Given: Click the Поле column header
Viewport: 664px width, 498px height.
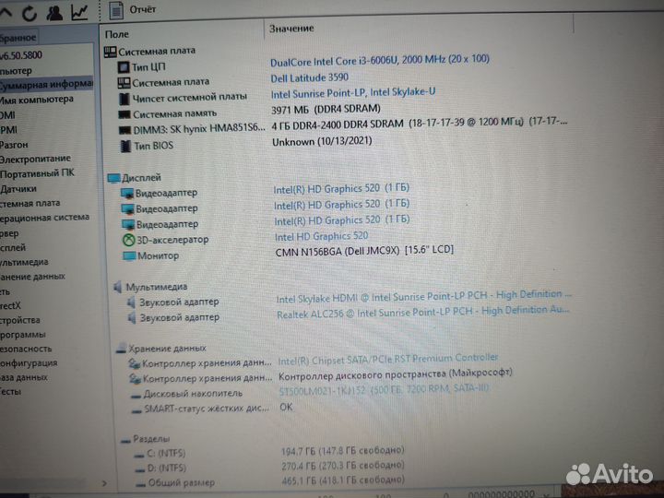Looking at the screenshot, I should coord(117,34).
